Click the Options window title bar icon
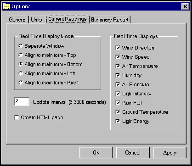The width and height of the screenshot is (192, 166). pos(6,6)
